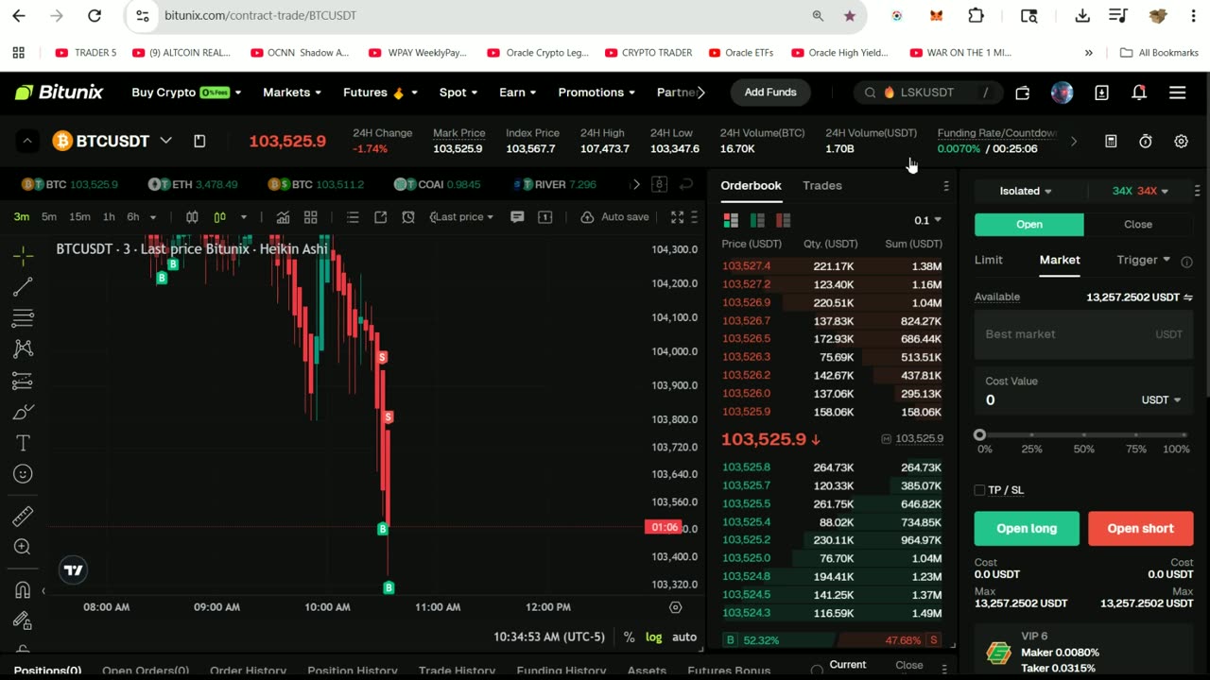This screenshot has height=680, width=1210.
Task: Open the contract calculator icon
Action: click(1111, 141)
